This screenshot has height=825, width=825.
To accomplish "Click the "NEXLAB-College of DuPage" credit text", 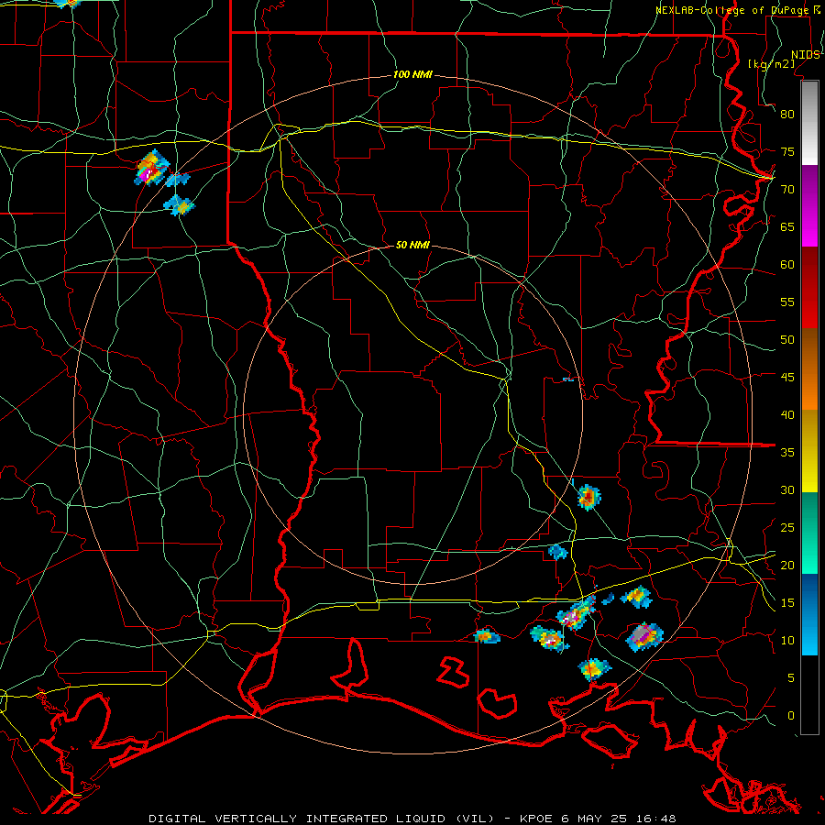I will [731, 10].
